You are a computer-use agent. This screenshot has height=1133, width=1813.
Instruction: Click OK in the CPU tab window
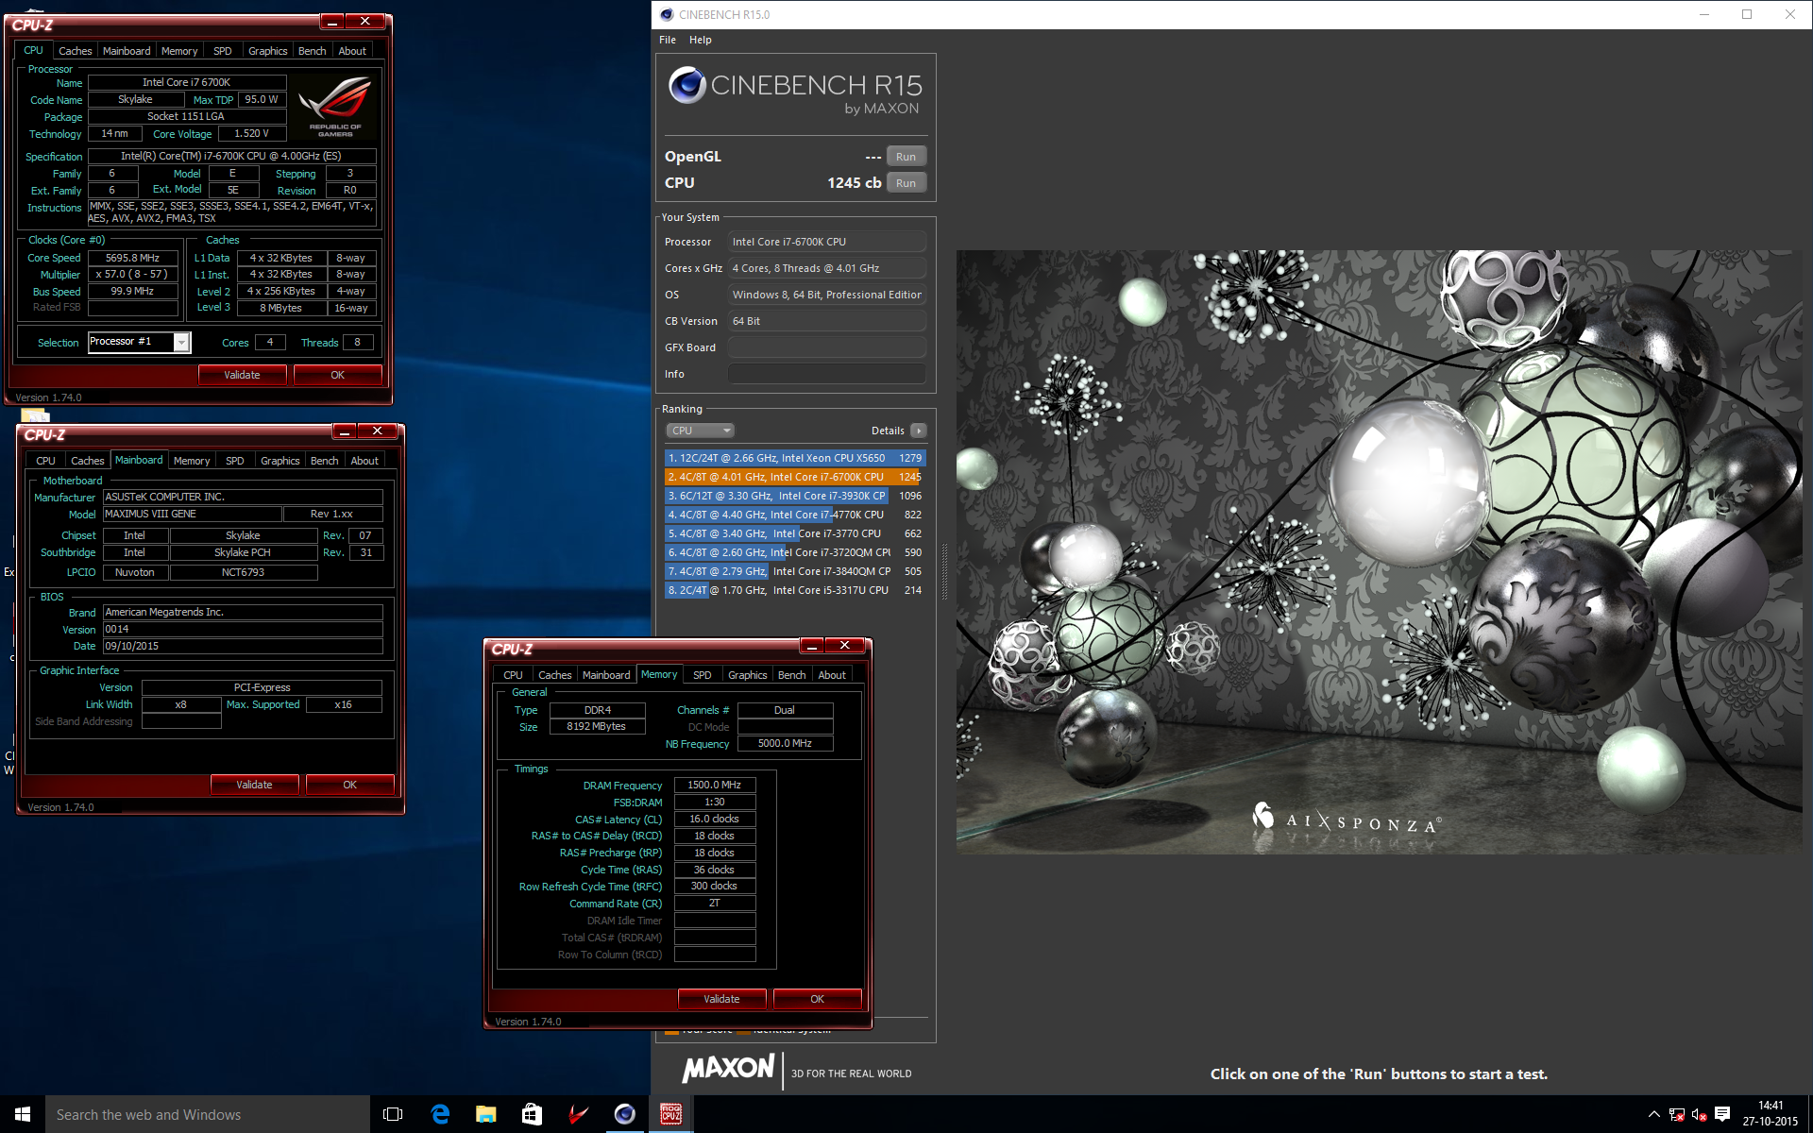click(x=337, y=375)
